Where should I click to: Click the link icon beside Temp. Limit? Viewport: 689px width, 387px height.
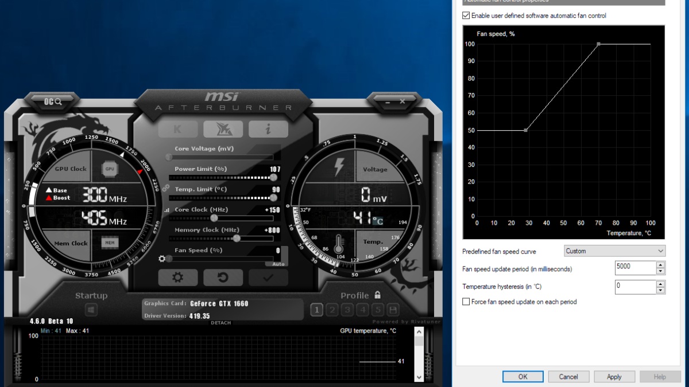coord(165,187)
